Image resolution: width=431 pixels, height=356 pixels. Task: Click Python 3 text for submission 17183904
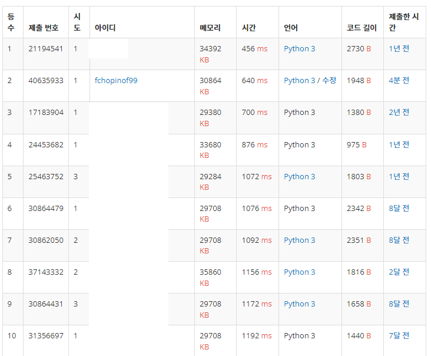299,112
